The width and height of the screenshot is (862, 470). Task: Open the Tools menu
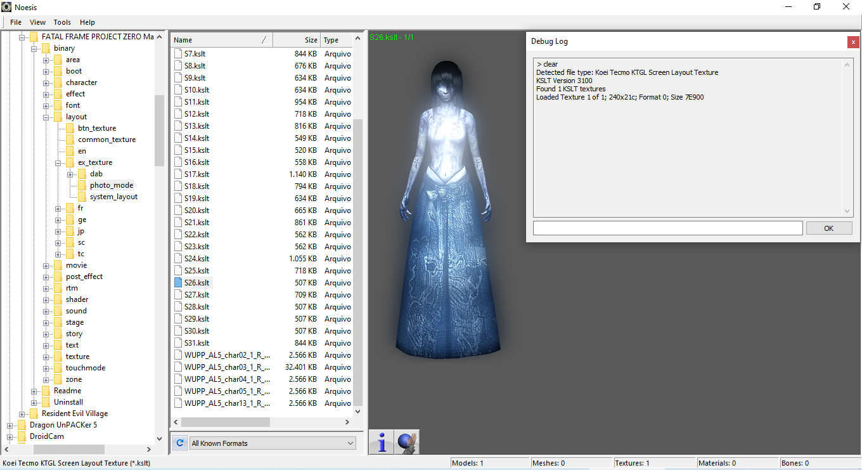62,22
